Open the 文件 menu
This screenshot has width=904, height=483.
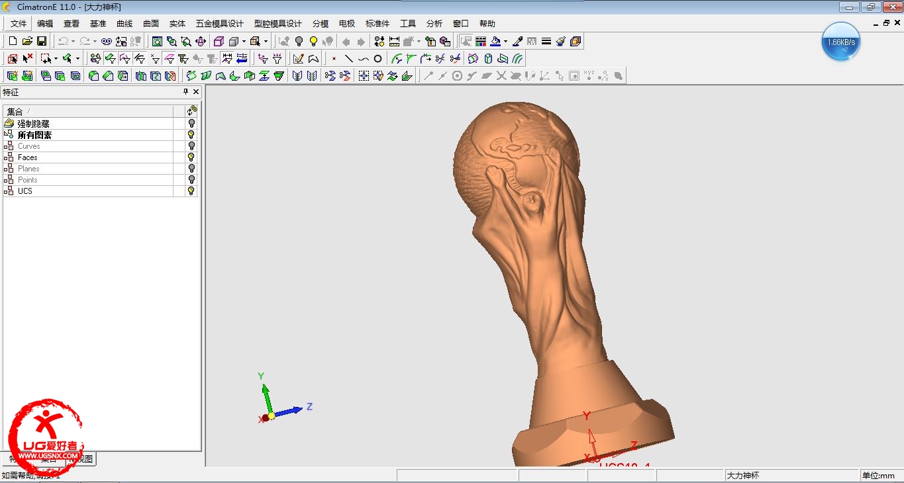pos(19,24)
